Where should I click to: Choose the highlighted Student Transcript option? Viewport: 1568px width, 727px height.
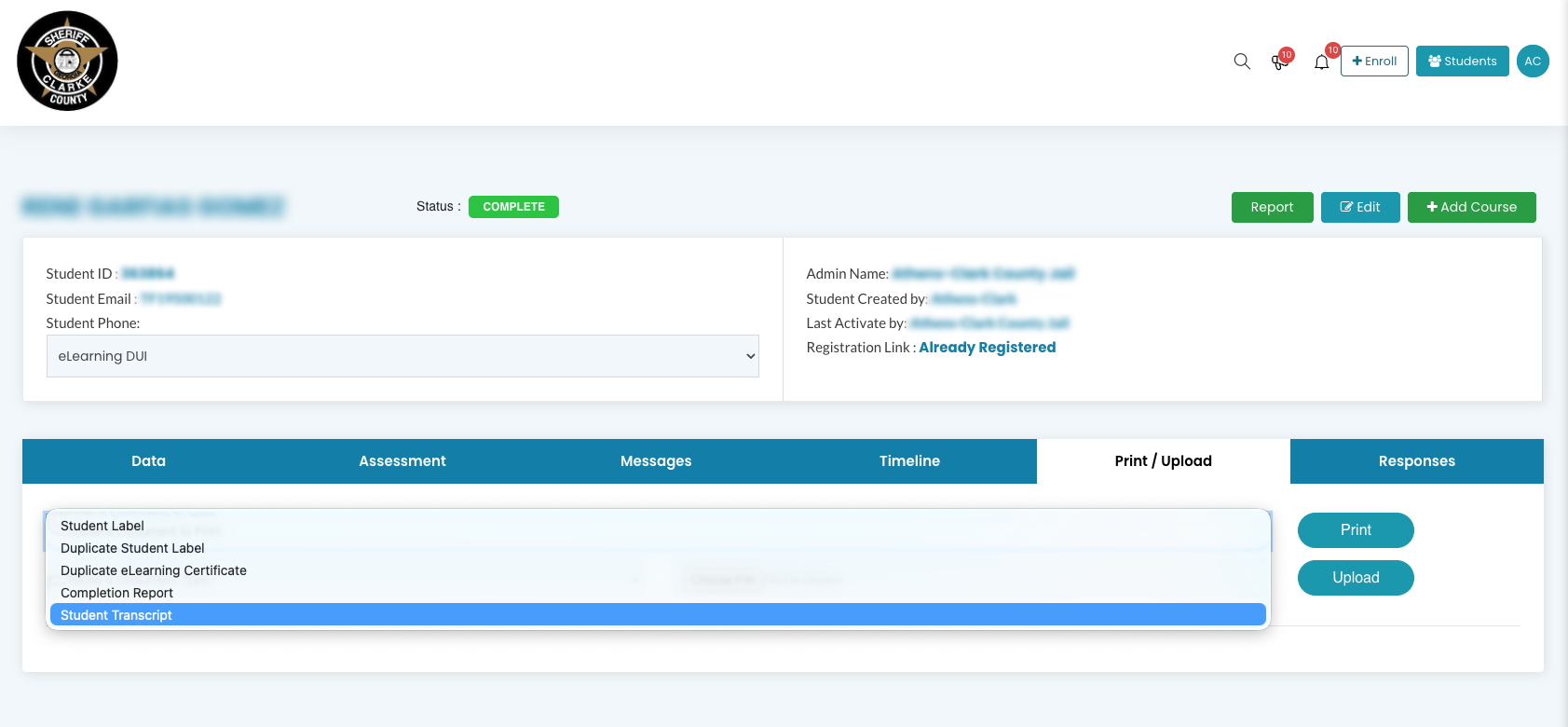116,615
